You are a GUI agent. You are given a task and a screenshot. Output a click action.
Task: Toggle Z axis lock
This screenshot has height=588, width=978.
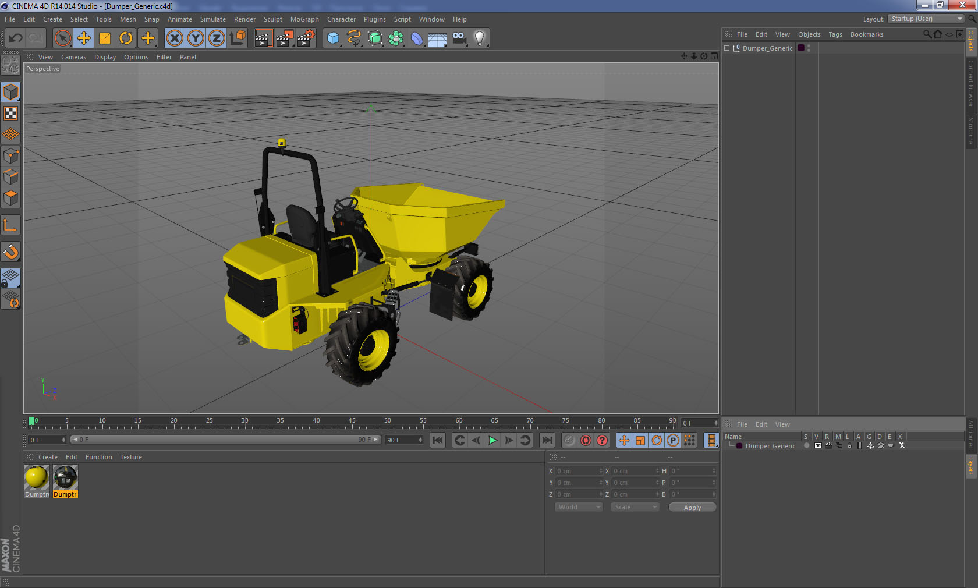tap(217, 38)
